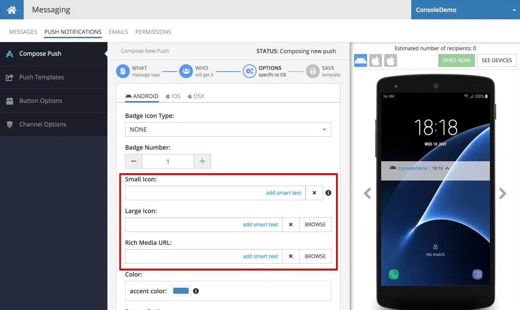The width and height of the screenshot is (520, 310).
Task: Open Channel Options in the sidebar
Action: click(43, 124)
